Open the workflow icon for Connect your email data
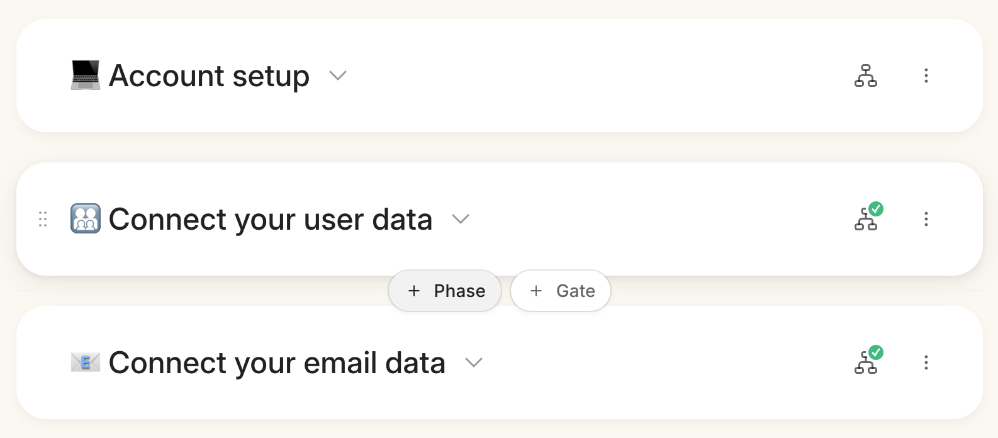Viewport: 998px width, 438px height. pos(865,364)
